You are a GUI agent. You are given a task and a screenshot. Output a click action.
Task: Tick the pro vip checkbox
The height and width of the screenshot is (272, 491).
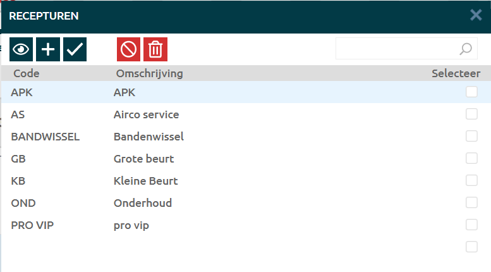pos(471,225)
